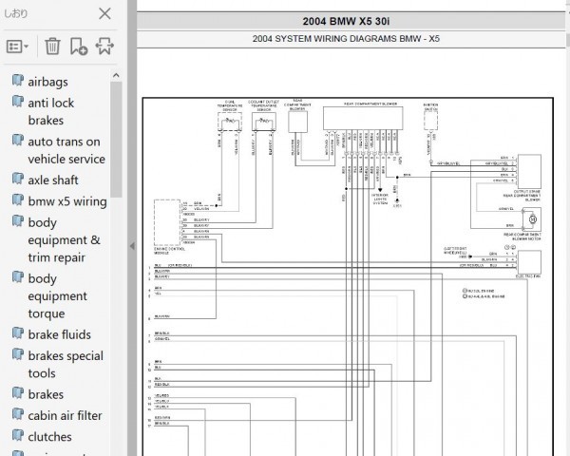Click the brake fluids bookmark ribbon icon
Image resolution: width=570 pixels, height=456 pixels.
click(18, 332)
